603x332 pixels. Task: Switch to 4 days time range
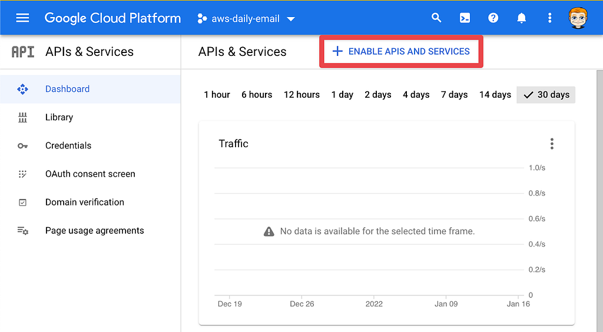pyautogui.click(x=416, y=95)
